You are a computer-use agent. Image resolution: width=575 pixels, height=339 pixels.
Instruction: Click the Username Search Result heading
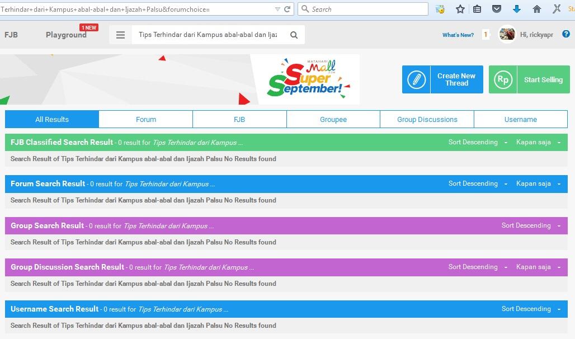[55, 309]
